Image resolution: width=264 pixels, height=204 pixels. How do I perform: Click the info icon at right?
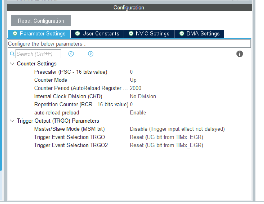coord(239,54)
